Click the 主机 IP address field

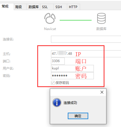pyautogui.click(x=86, y=54)
